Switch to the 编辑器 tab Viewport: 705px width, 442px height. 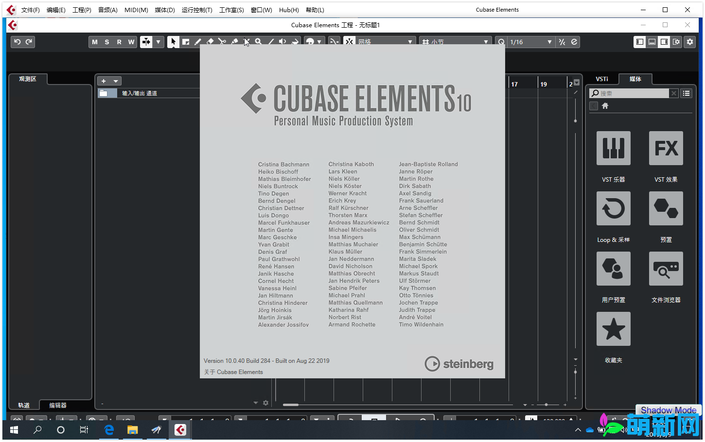58,405
